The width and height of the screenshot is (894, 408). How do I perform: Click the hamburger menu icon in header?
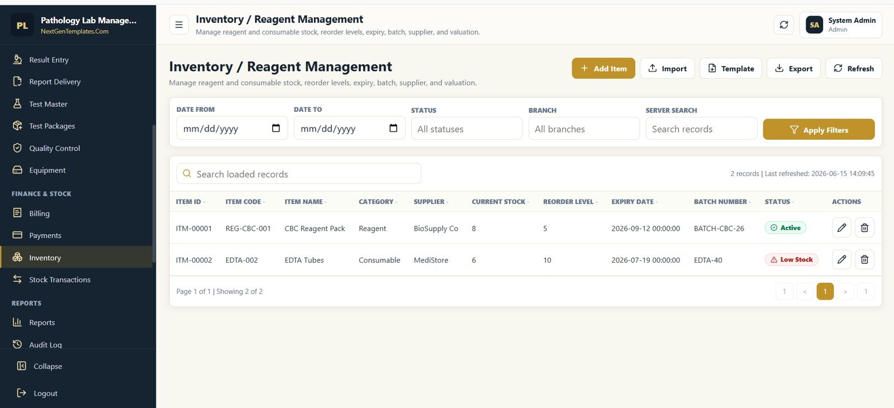(179, 25)
